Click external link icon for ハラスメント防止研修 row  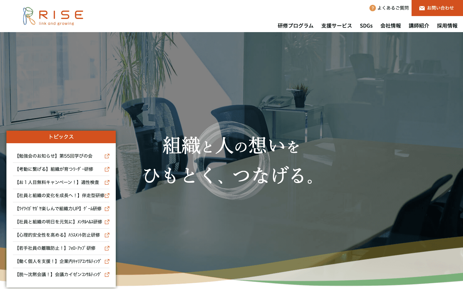pos(107,235)
